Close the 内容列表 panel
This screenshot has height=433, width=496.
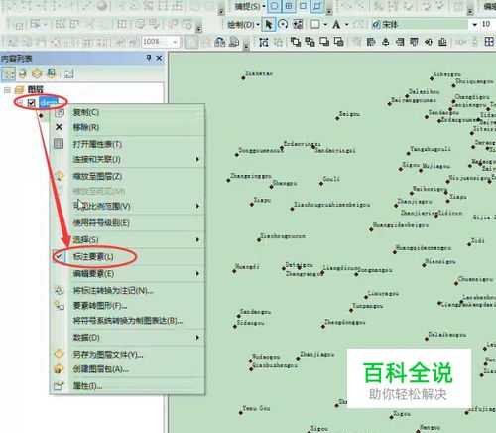tap(159, 58)
